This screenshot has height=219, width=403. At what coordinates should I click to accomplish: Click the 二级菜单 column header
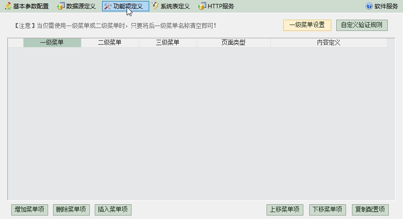[110, 43]
